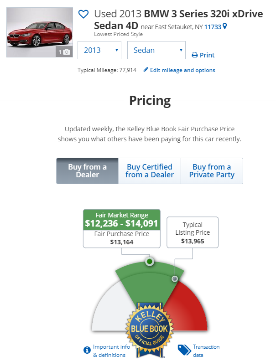The height and width of the screenshot is (361, 276).
Task: Switch to Buy Certified from a Dealer tab
Action: [150, 171]
